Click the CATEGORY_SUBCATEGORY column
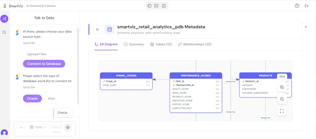 (265, 93)
